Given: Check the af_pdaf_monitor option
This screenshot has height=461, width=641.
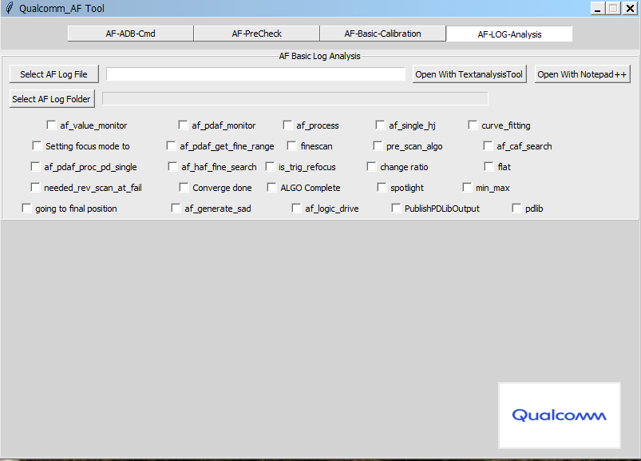Looking at the screenshot, I should tap(184, 125).
